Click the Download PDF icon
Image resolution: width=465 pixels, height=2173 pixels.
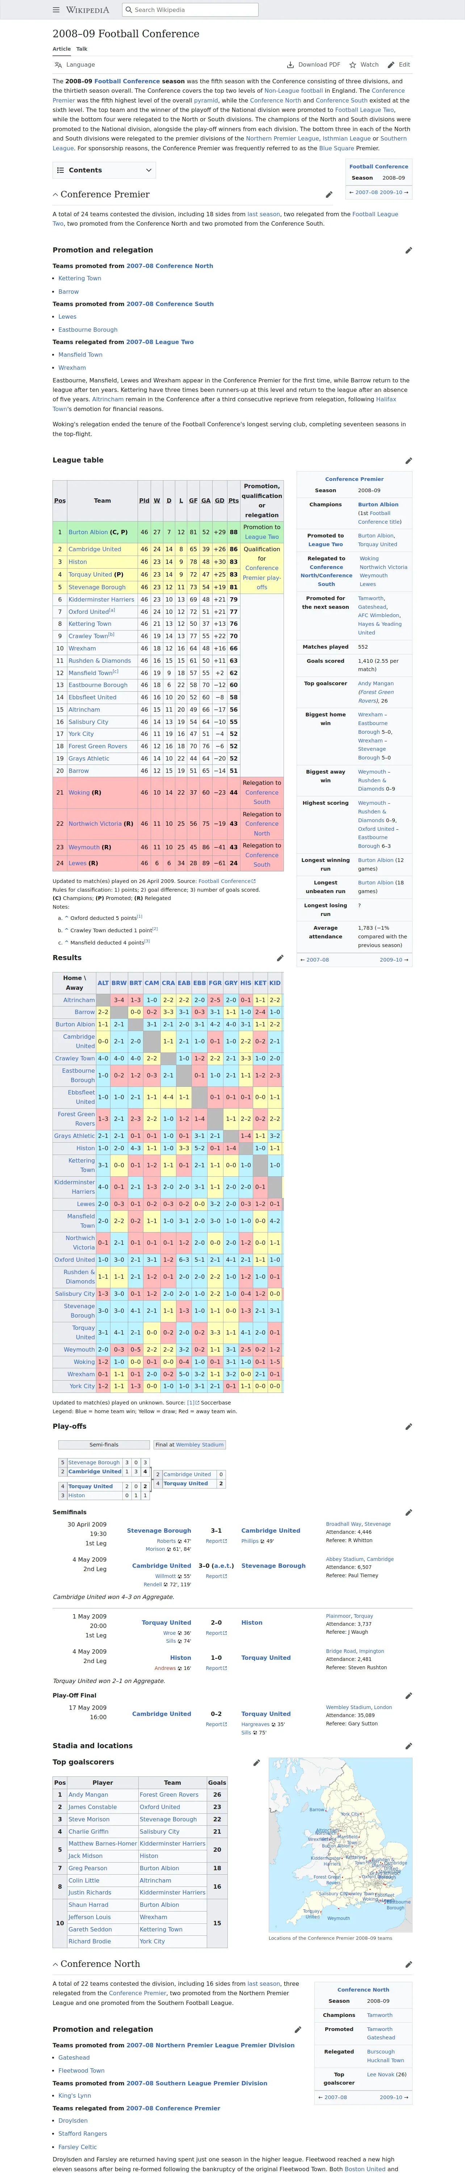[x=290, y=65]
